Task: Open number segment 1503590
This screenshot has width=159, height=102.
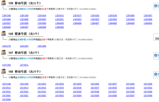Action: click(x=6, y=96)
